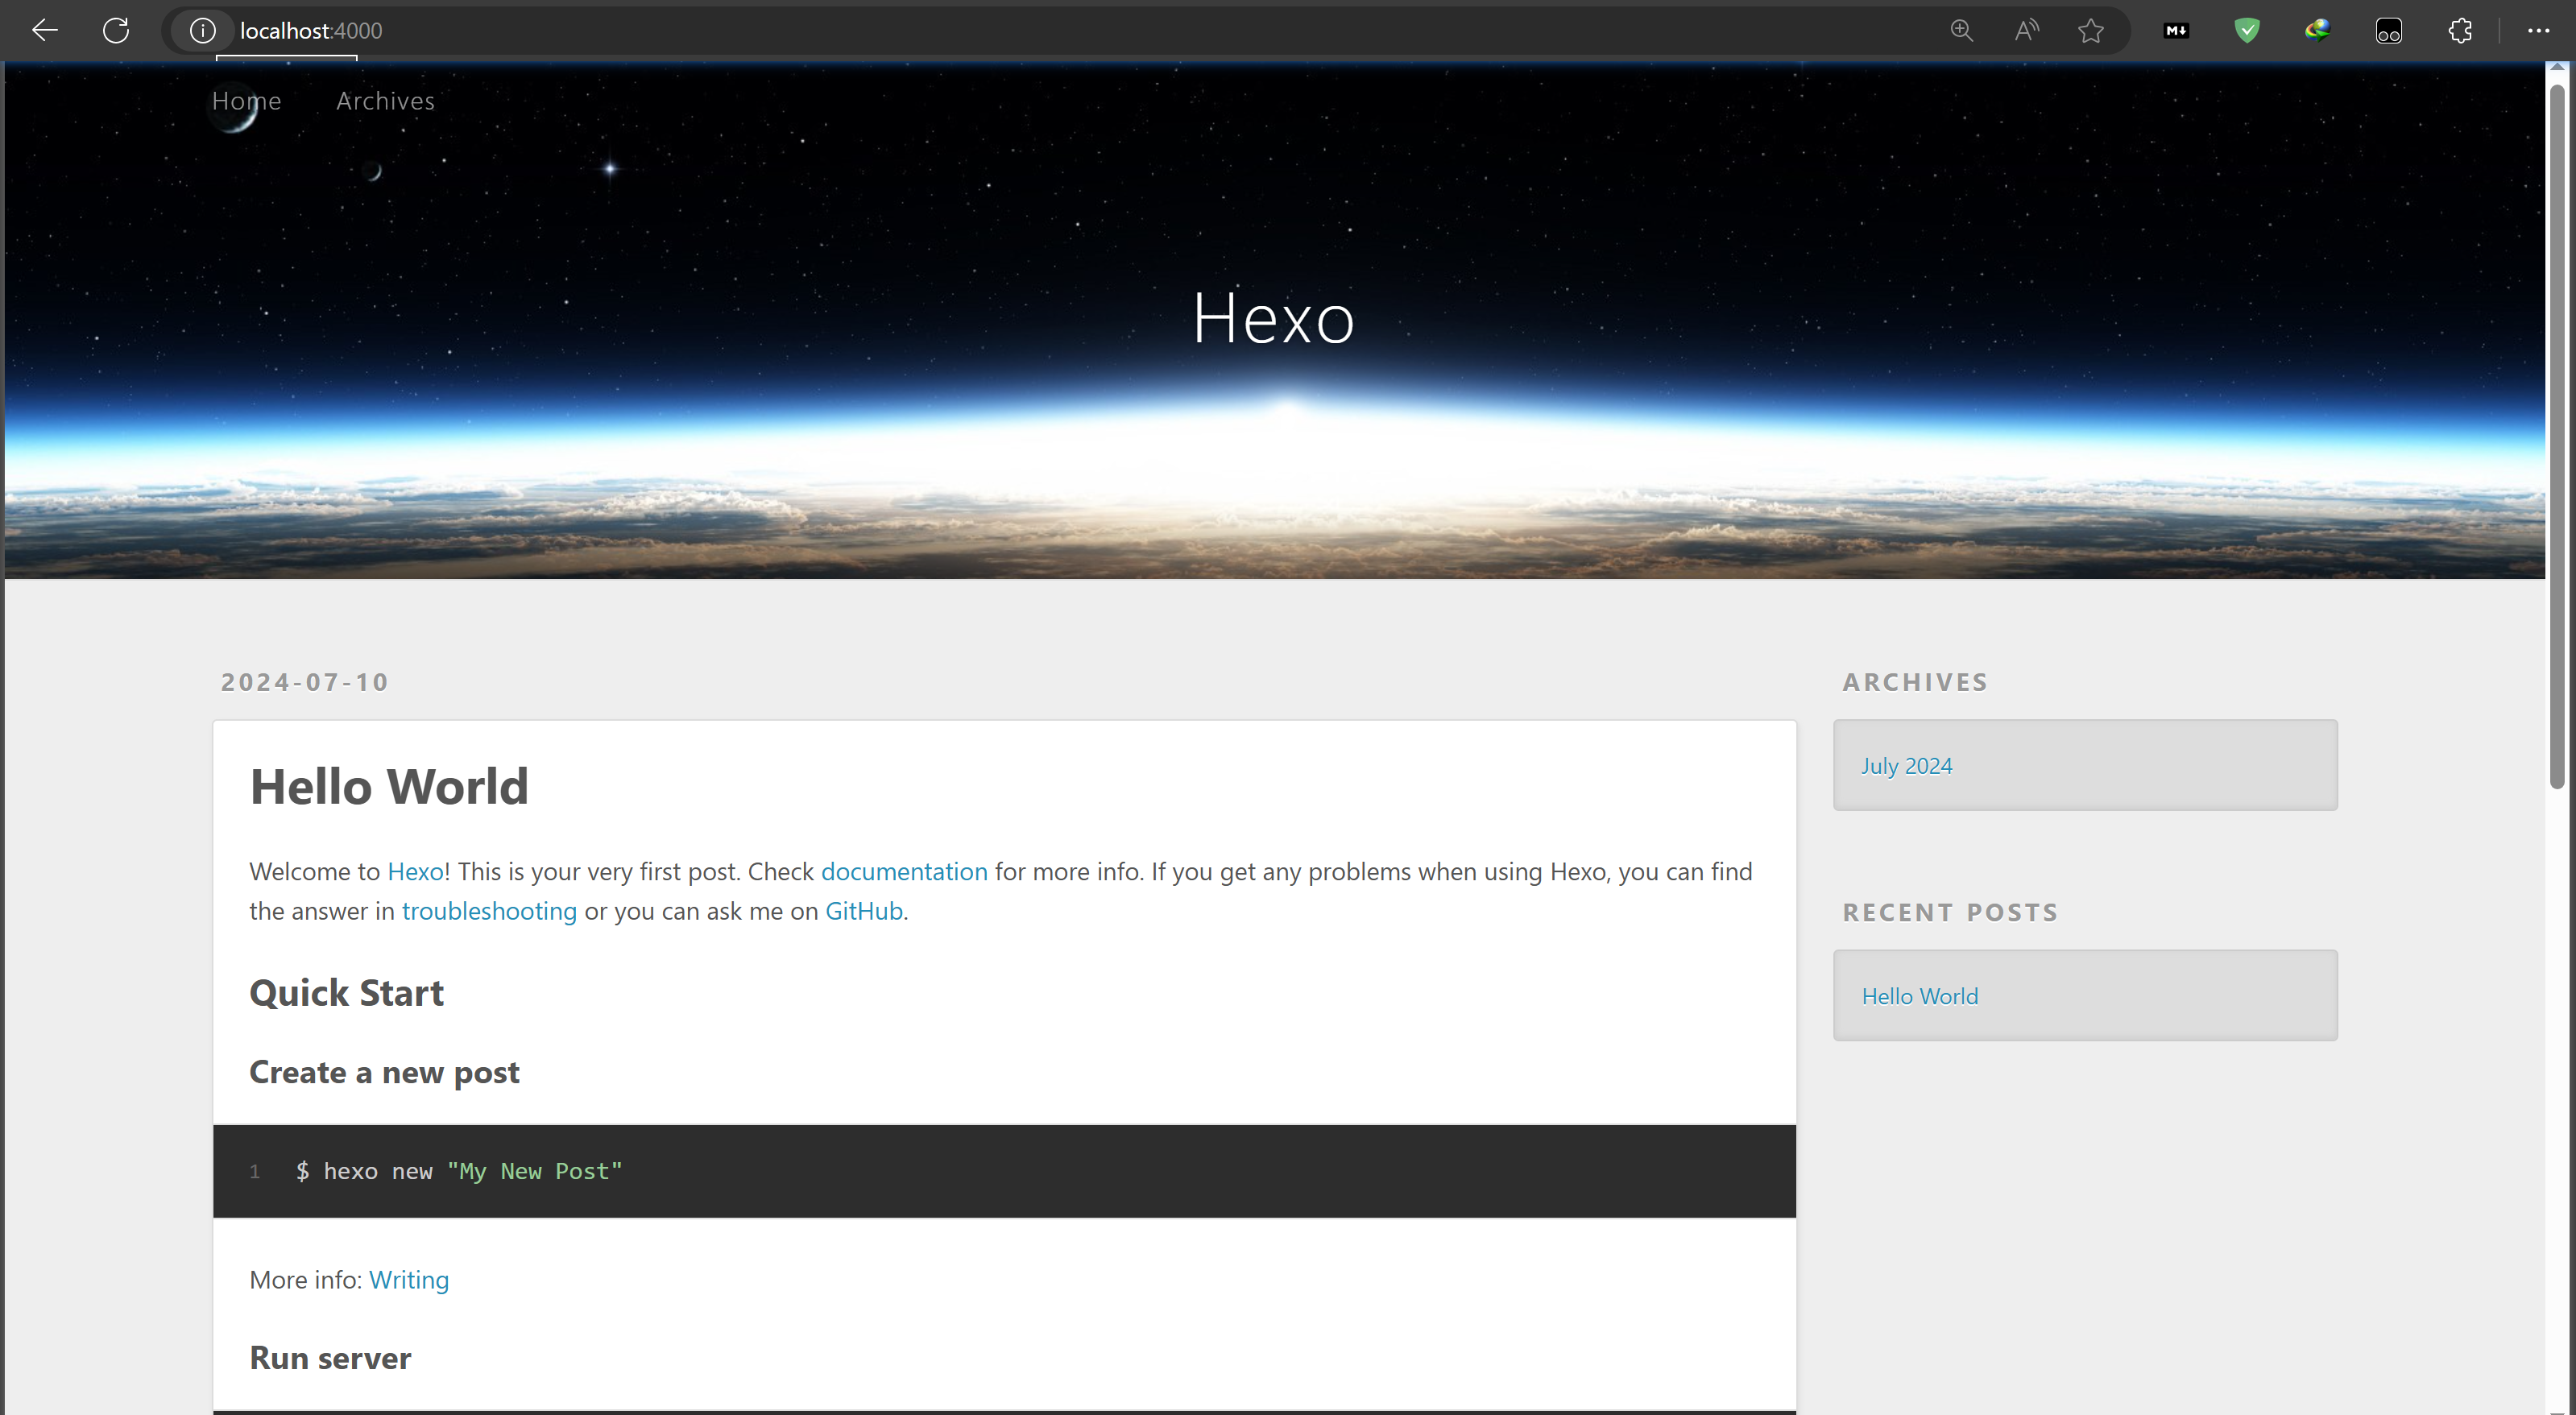Activate the Read Aloud icon
The image size is (2576, 1415).
pos(2026,31)
